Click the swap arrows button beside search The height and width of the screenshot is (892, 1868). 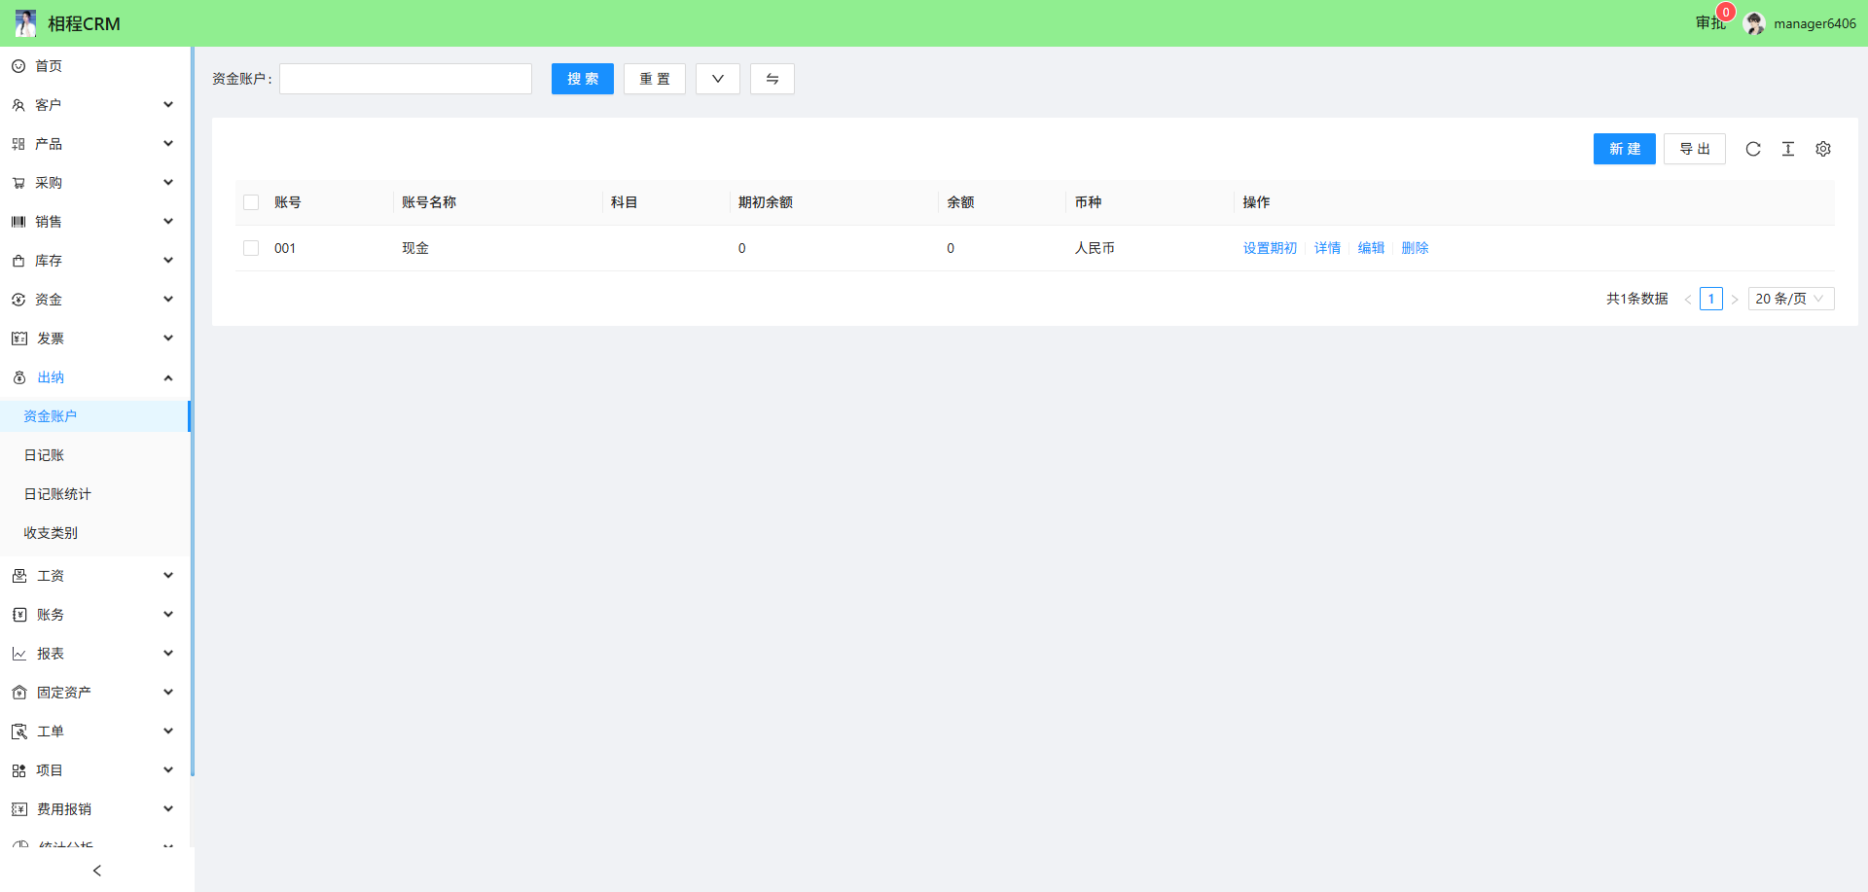coord(772,79)
